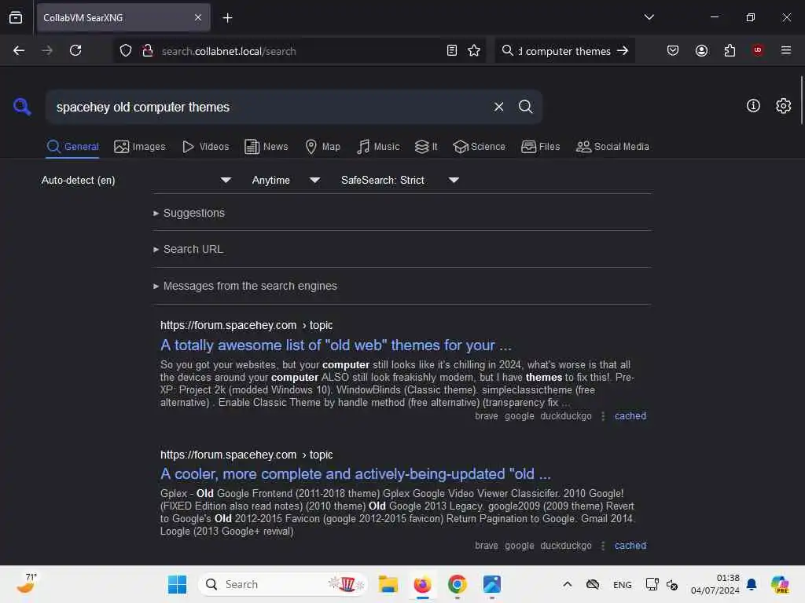Clear the search query with the X
805x603 pixels.
coord(498,107)
